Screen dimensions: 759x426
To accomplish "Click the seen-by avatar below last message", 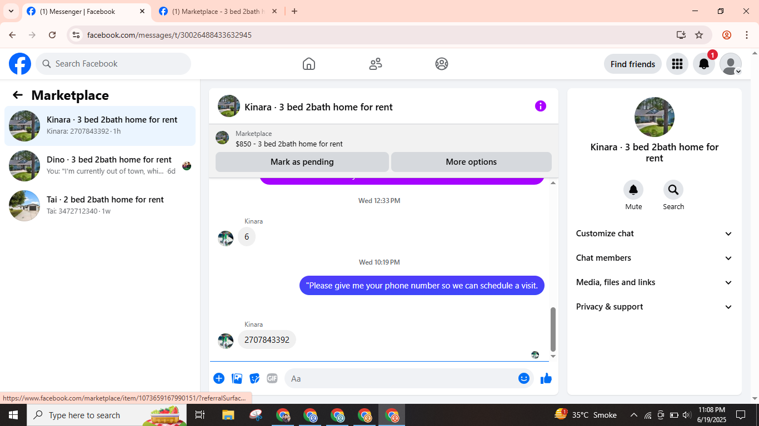I will (535, 355).
